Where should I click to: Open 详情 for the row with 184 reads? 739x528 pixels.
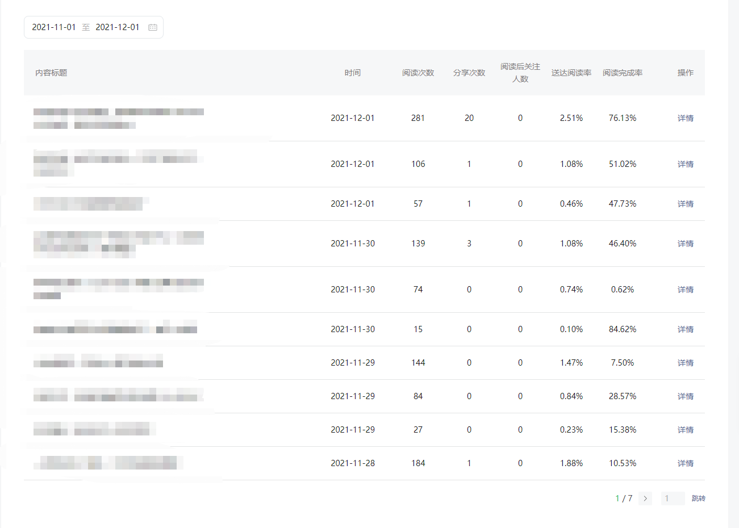[x=686, y=463]
